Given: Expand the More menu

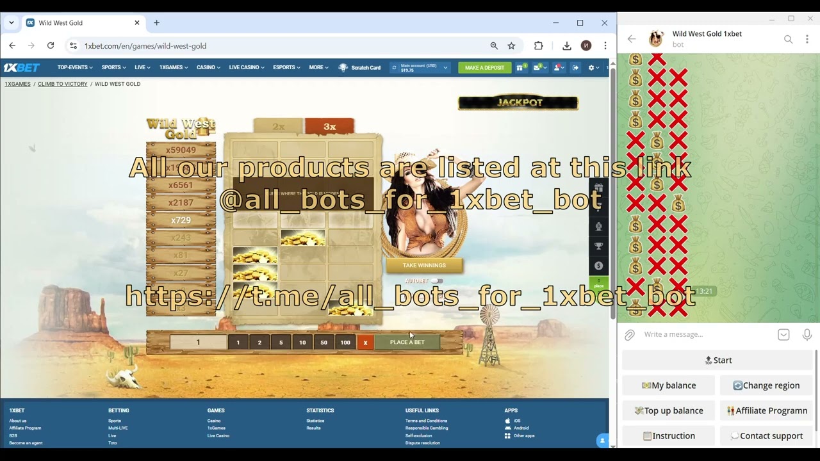Looking at the screenshot, I should pos(318,67).
